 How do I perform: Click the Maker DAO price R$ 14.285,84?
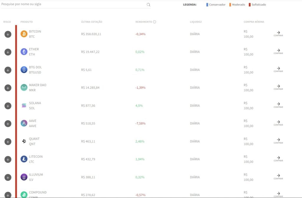pyautogui.click(x=90, y=88)
